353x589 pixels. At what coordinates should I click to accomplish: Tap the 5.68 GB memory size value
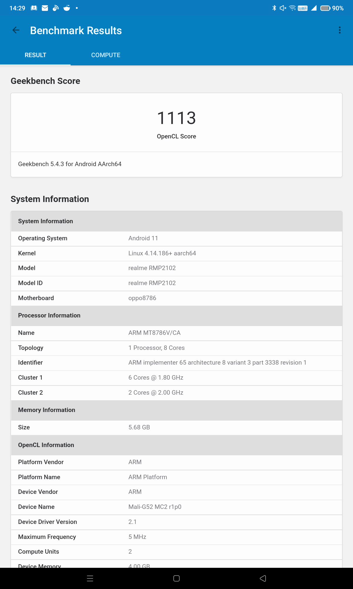coord(139,427)
